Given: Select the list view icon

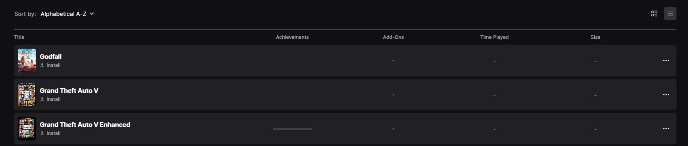Looking at the screenshot, I should (670, 14).
